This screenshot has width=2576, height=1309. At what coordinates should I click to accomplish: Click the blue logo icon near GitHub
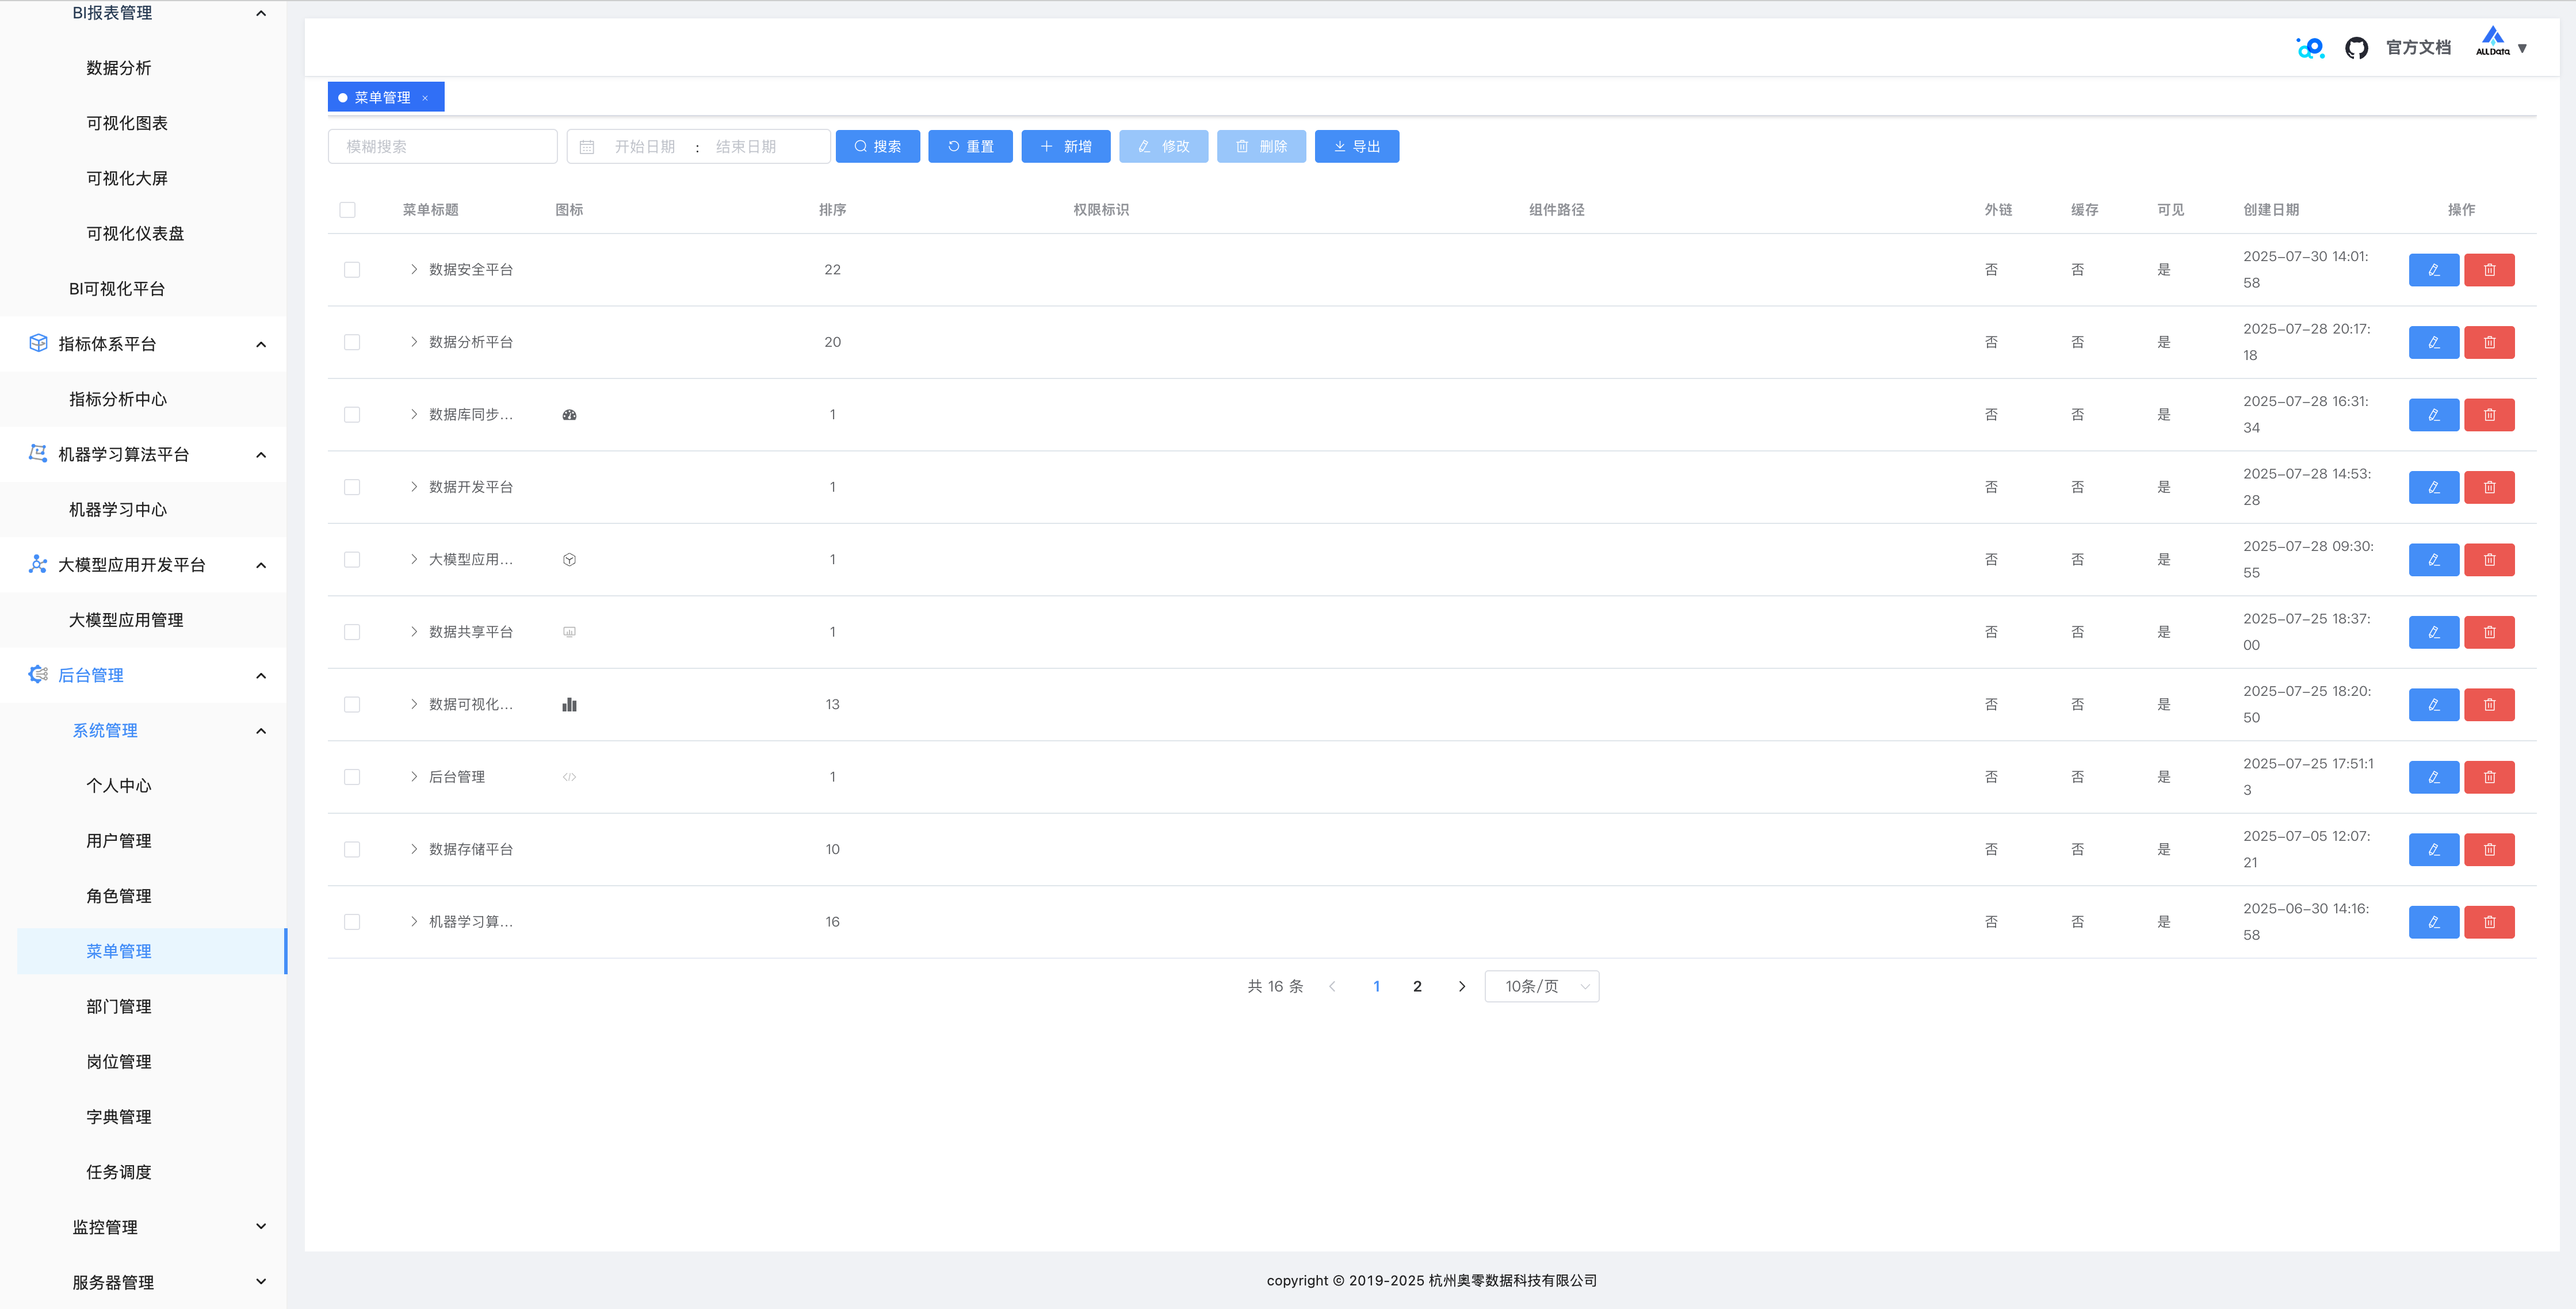[x=2310, y=48]
